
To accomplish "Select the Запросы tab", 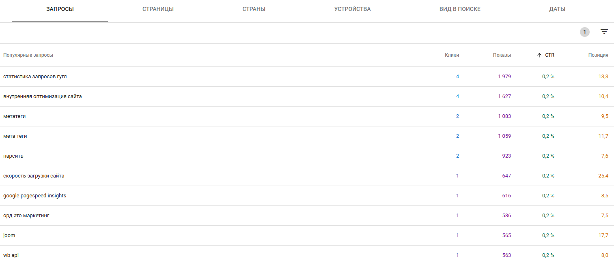I will 60,9.
